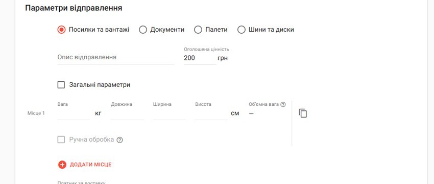The width and height of the screenshot is (434, 184).
Task: Enable the Загальні параметри checkbox
Action: [x=61, y=84]
